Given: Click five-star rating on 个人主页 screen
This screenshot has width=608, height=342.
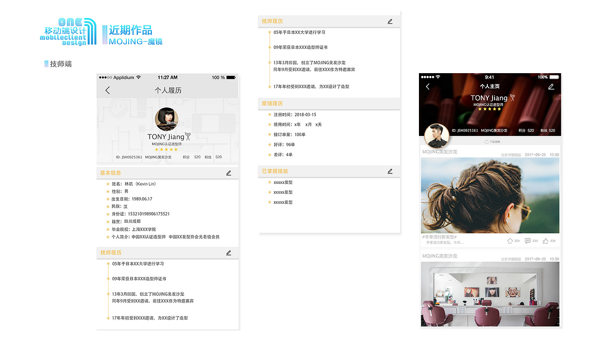Looking at the screenshot, I should click(x=490, y=109).
